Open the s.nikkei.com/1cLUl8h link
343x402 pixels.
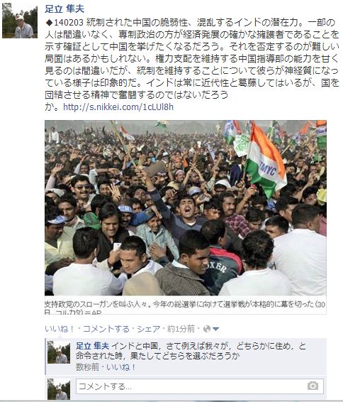click(118, 107)
